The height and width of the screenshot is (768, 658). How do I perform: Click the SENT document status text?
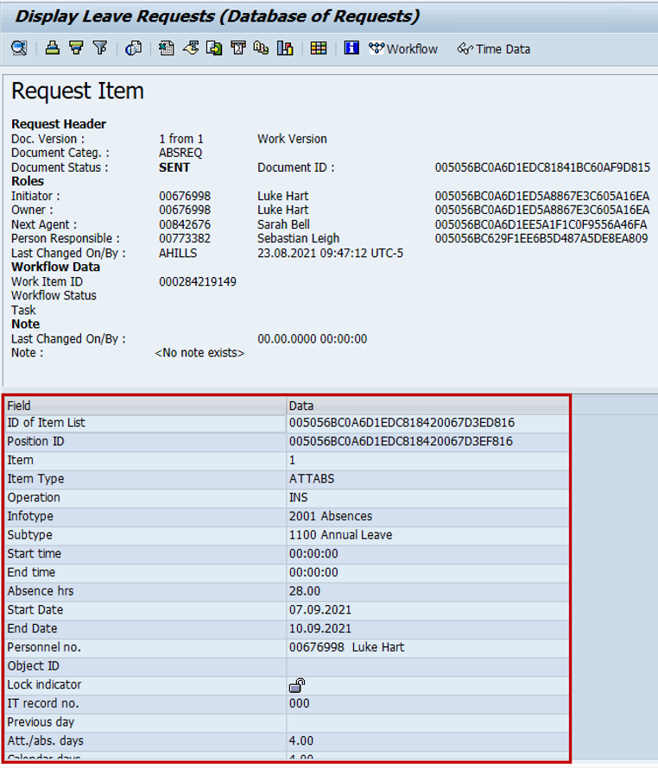174,167
